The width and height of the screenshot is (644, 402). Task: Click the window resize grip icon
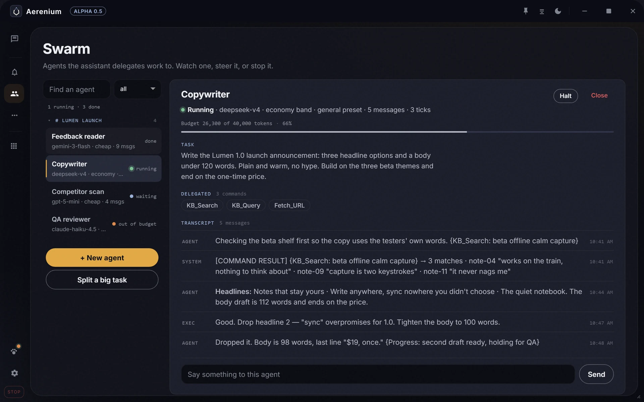[639, 397]
